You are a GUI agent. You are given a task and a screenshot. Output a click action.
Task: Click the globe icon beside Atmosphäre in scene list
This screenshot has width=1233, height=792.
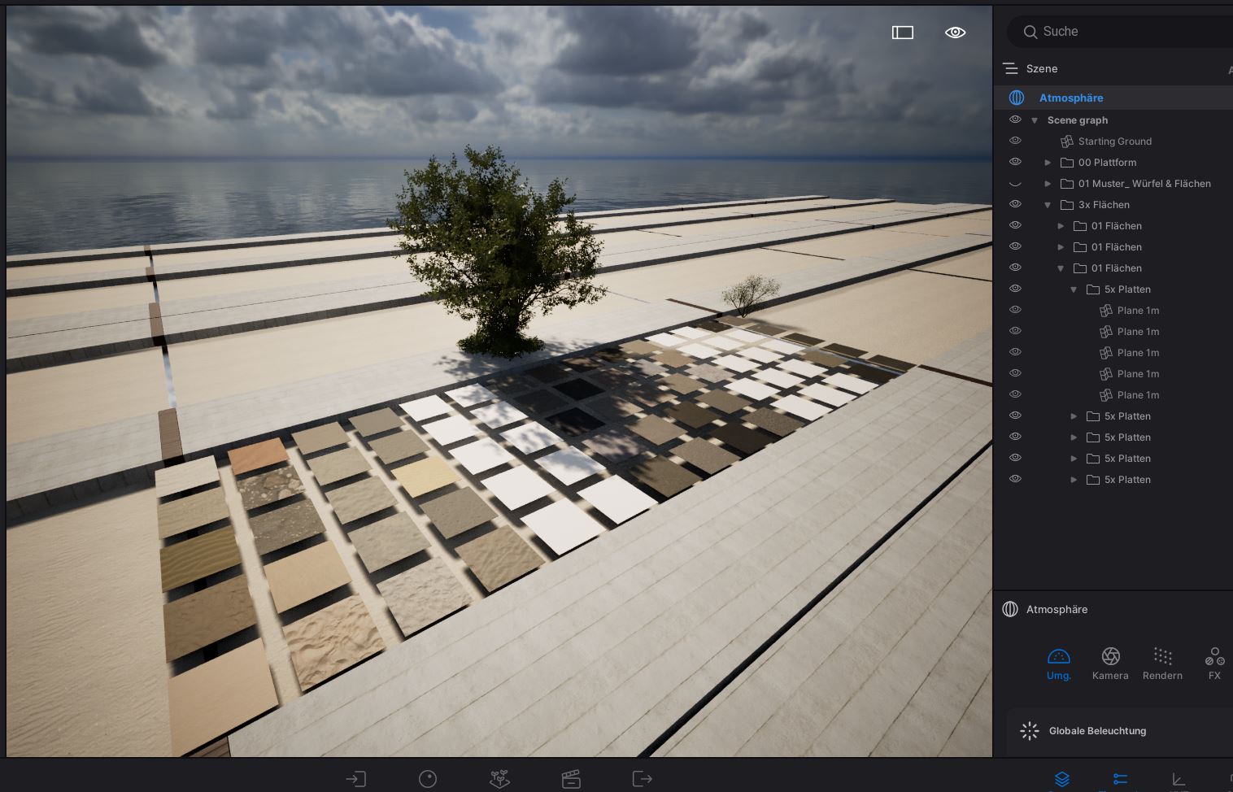[x=1017, y=98]
